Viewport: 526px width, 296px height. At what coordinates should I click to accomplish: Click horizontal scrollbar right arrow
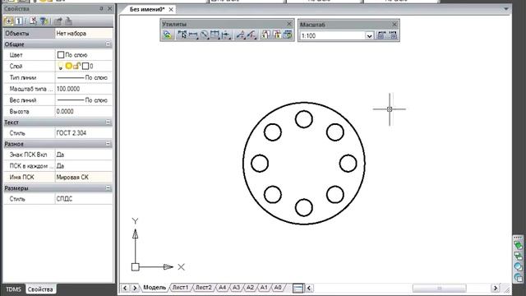tap(496, 288)
